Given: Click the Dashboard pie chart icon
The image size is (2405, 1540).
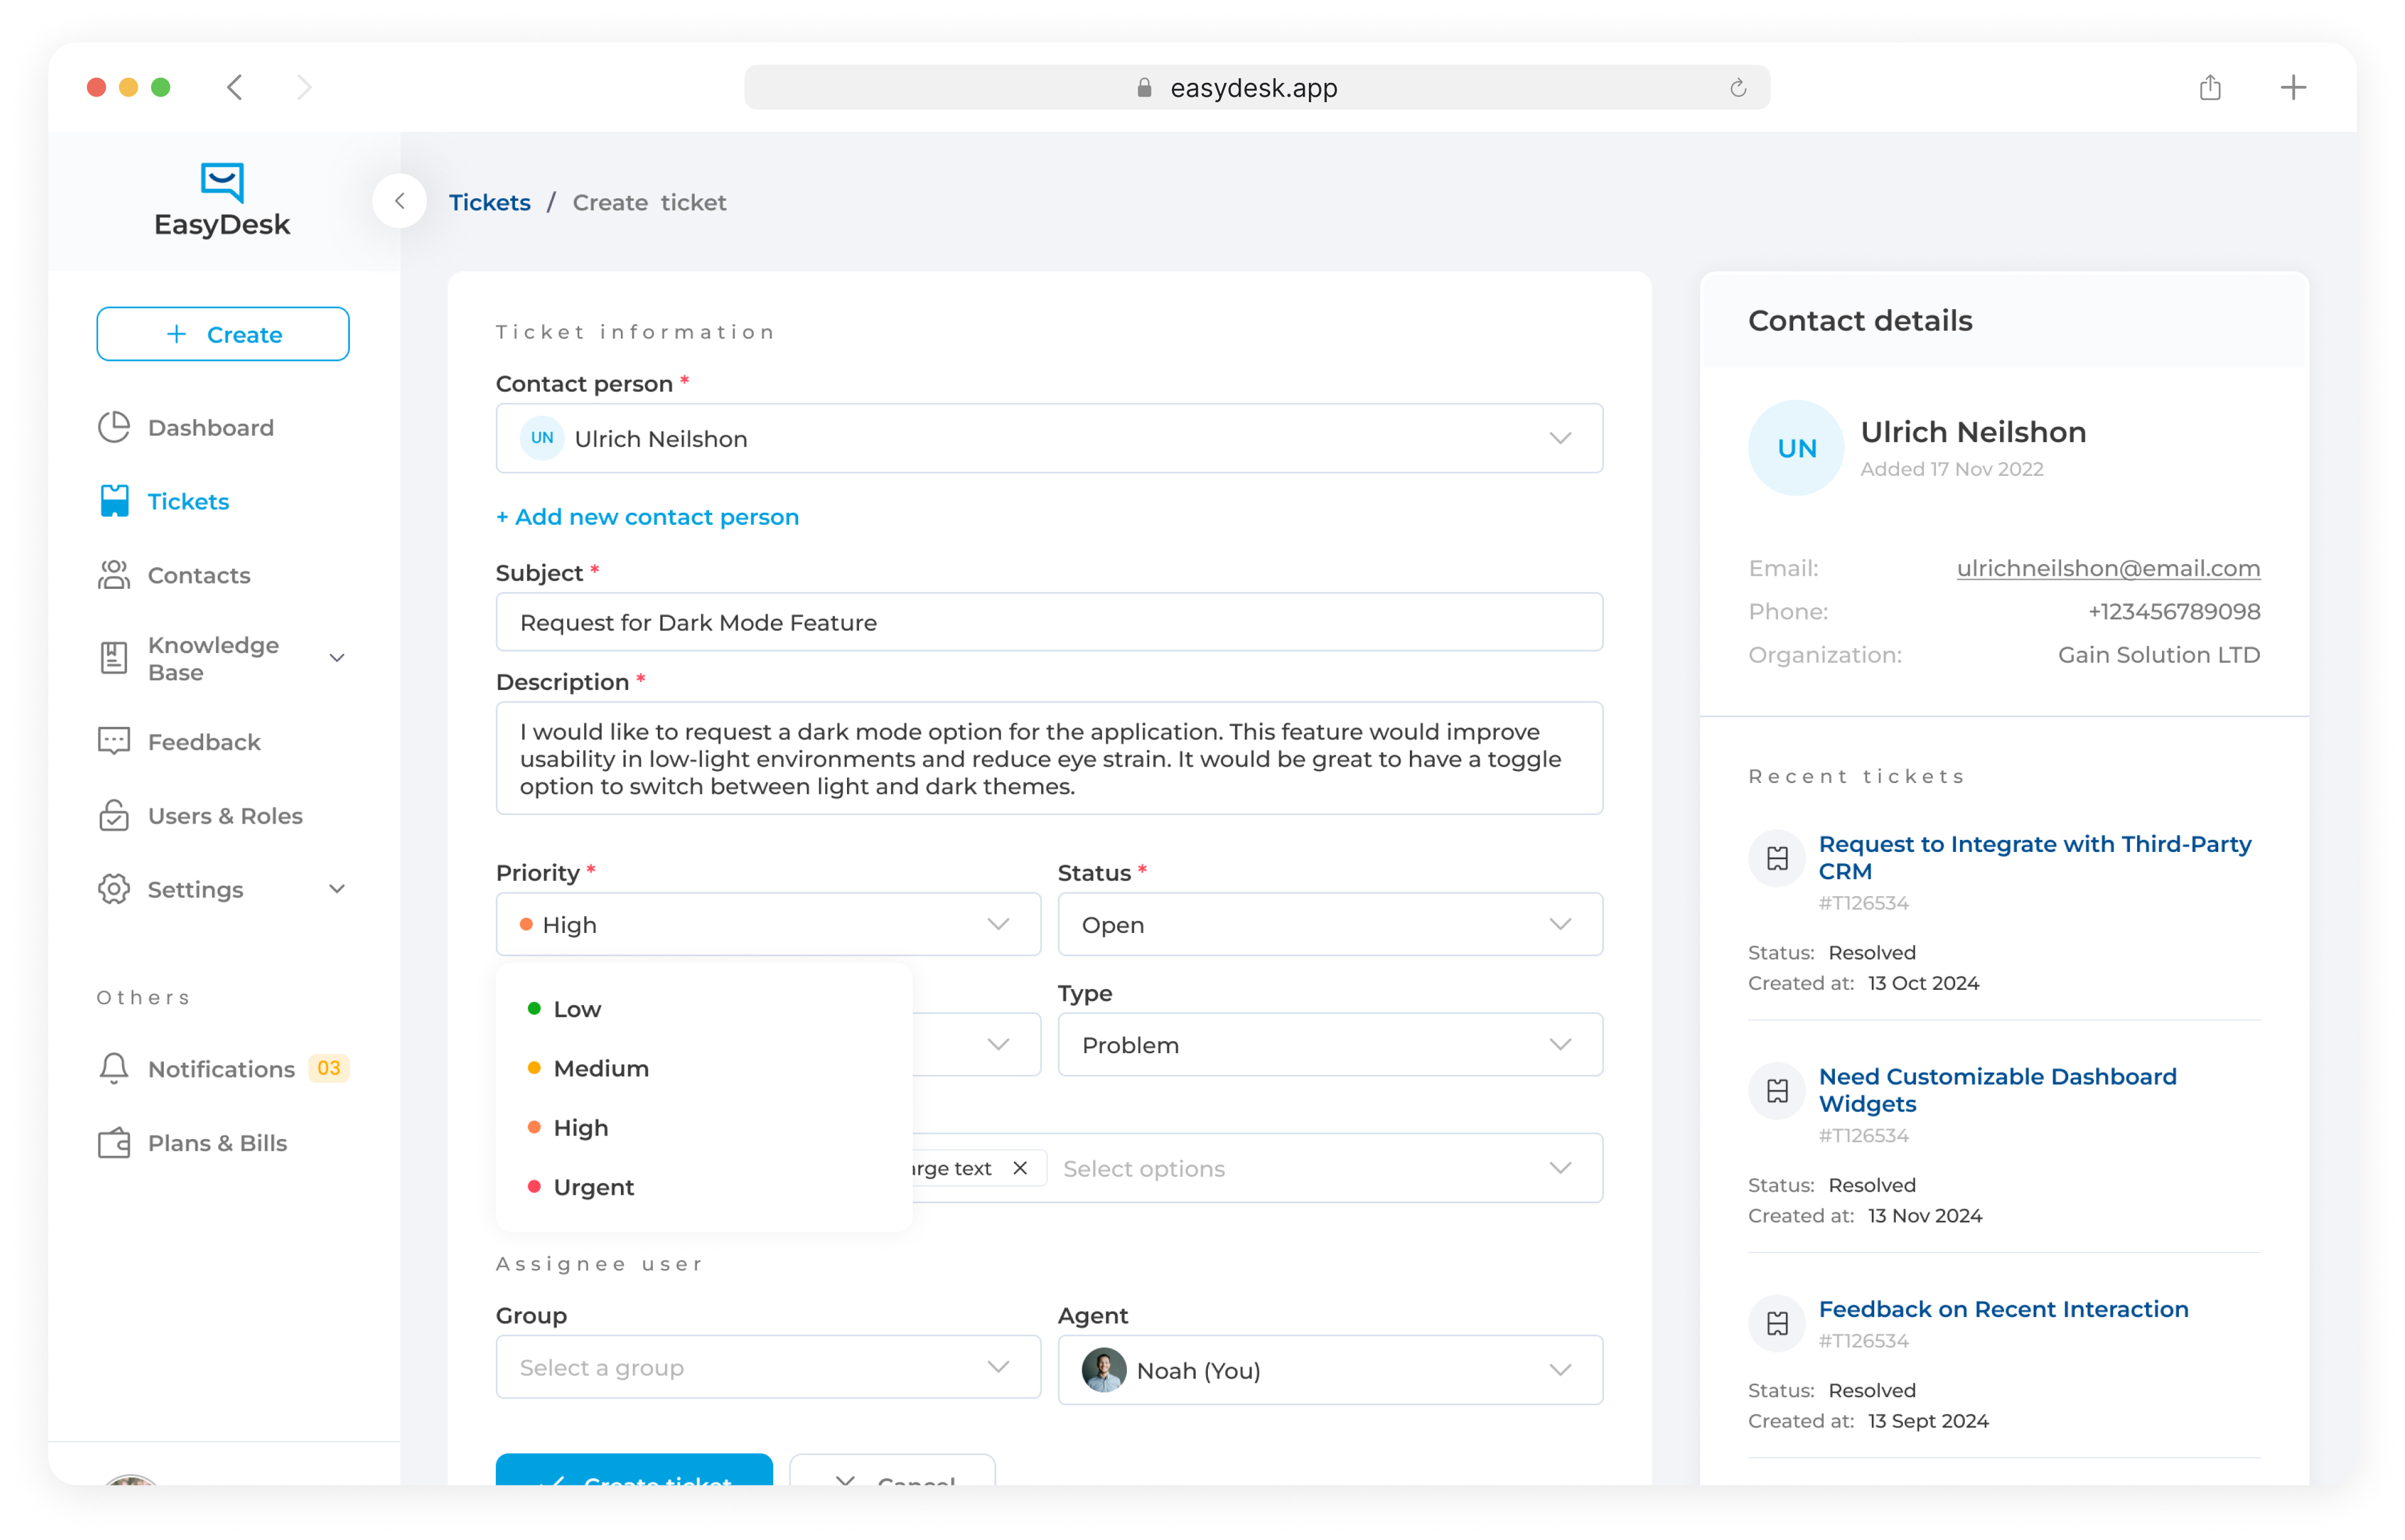Looking at the screenshot, I should tap(114, 428).
